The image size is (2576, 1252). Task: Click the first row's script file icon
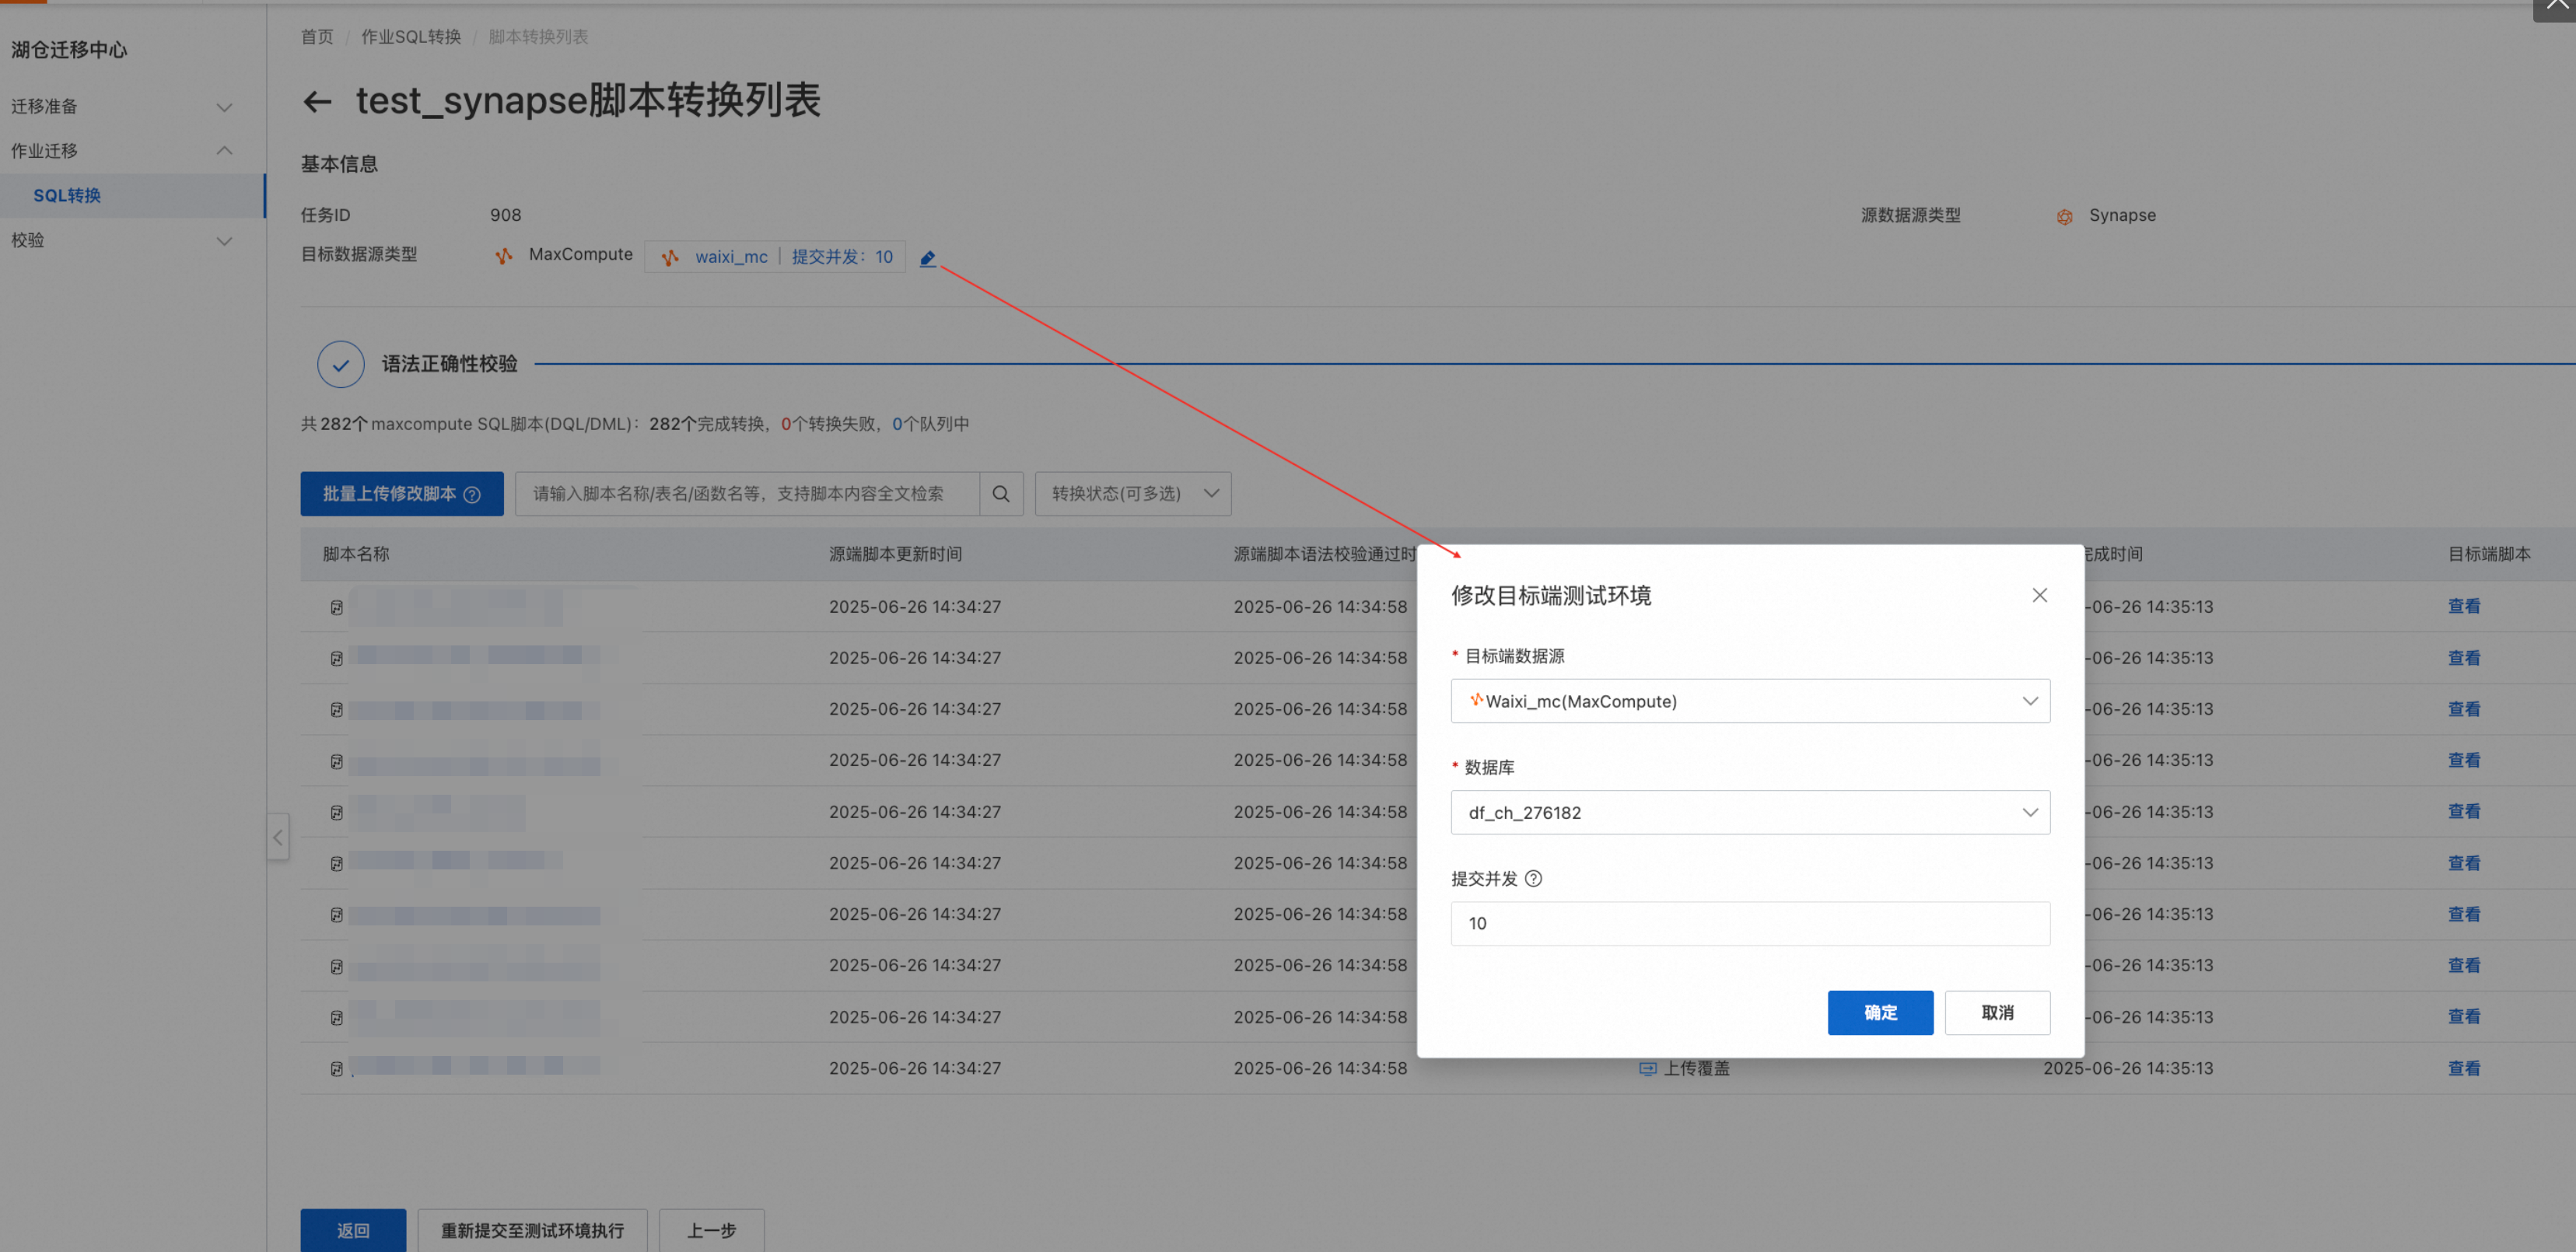(x=337, y=607)
